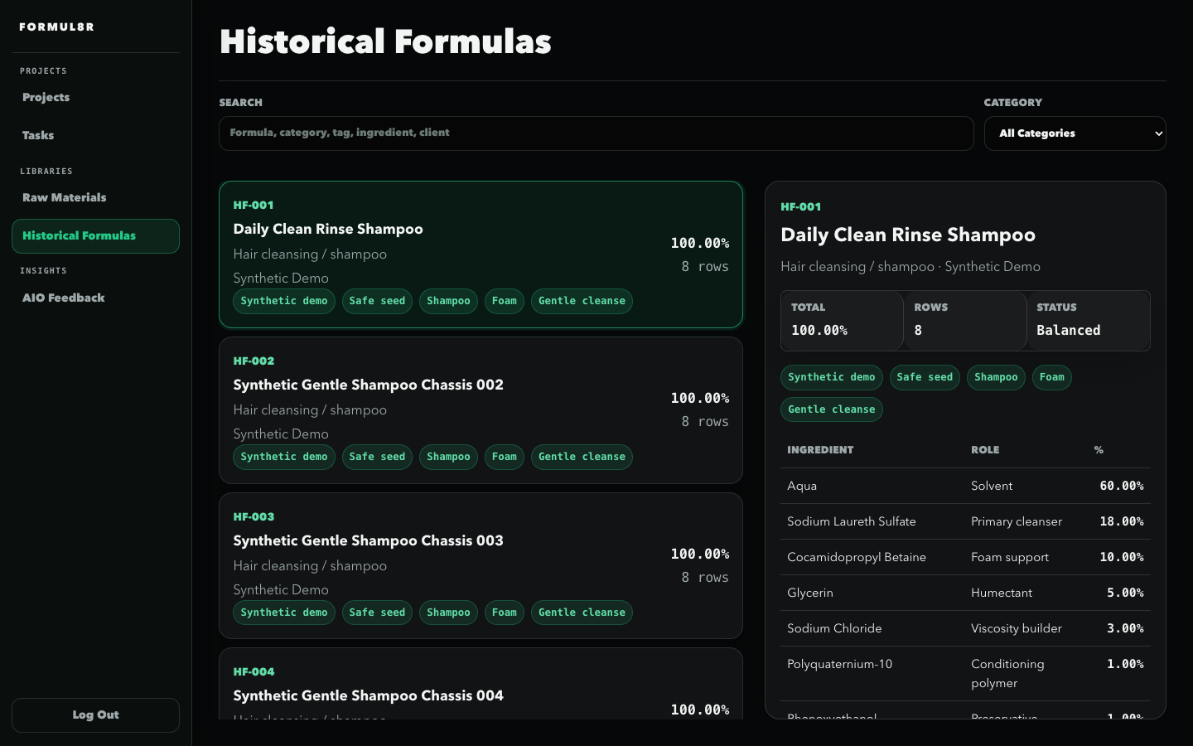Click the 8 rows count on HF-002 card
This screenshot has width=1193, height=746.
click(705, 422)
